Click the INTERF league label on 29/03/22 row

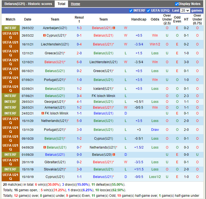(x=11, y=28)
